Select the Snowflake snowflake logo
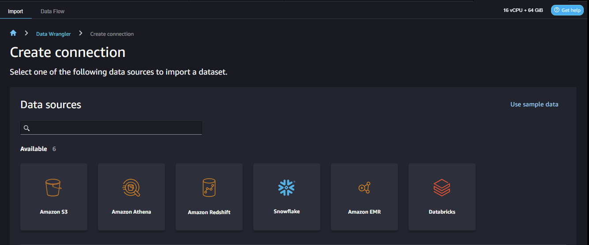589x245 pixels. 287,188
